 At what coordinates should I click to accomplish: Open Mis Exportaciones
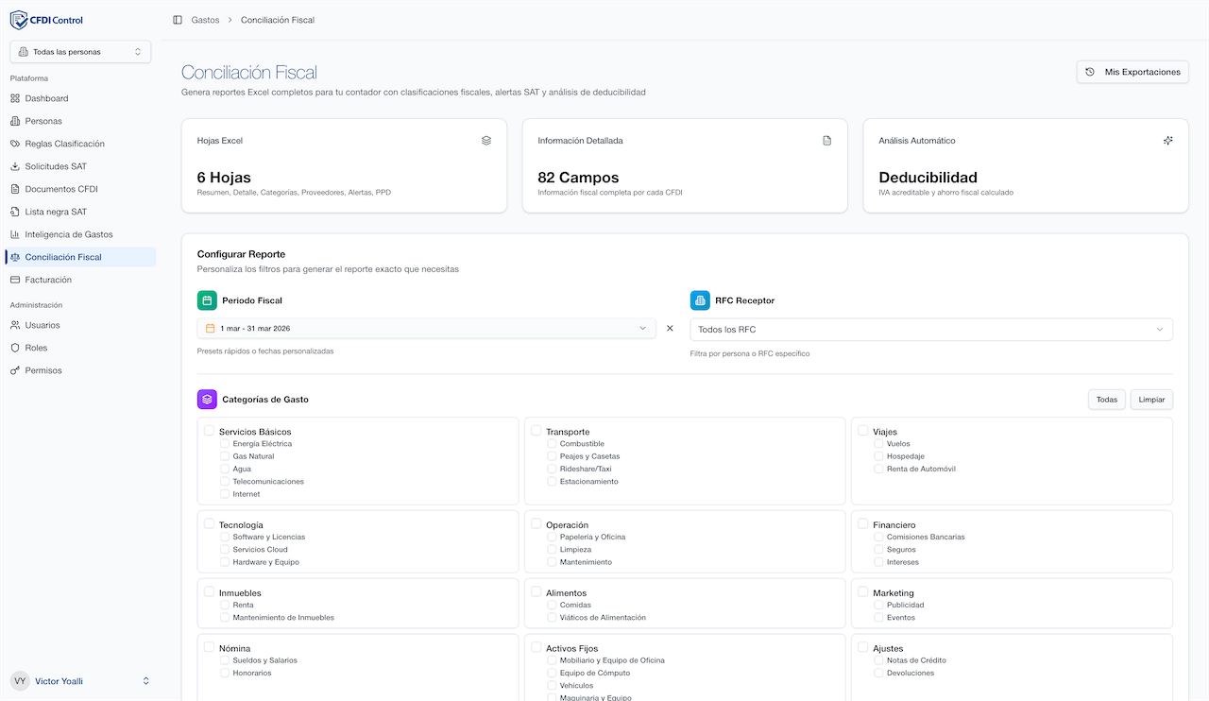click(x=1132, y=72)
